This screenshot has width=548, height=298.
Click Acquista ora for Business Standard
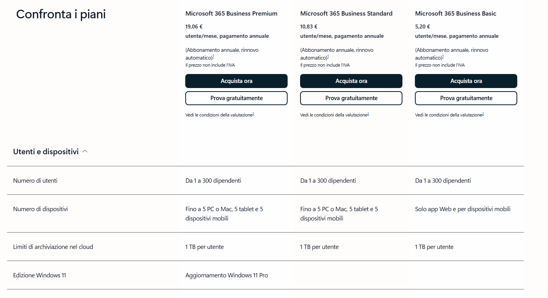pyautogui.click(x=351, y=81)
